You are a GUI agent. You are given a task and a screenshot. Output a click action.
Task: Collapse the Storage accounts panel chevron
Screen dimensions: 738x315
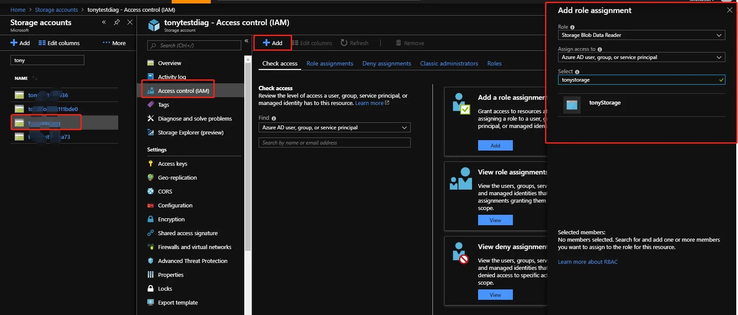pyautogui.click(x=104, y=22)
